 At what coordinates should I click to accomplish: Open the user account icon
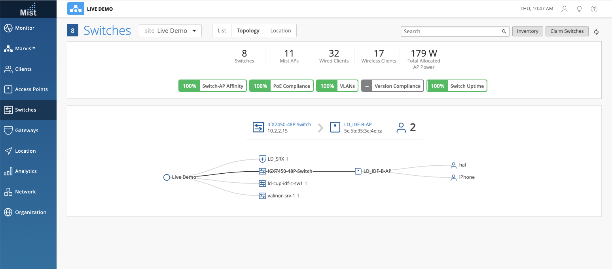pyautogui.click(x=565, y=9)
